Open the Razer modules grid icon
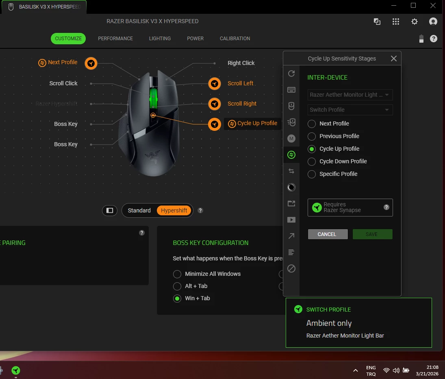The image size is (445, 379). (x=395, y=22)
